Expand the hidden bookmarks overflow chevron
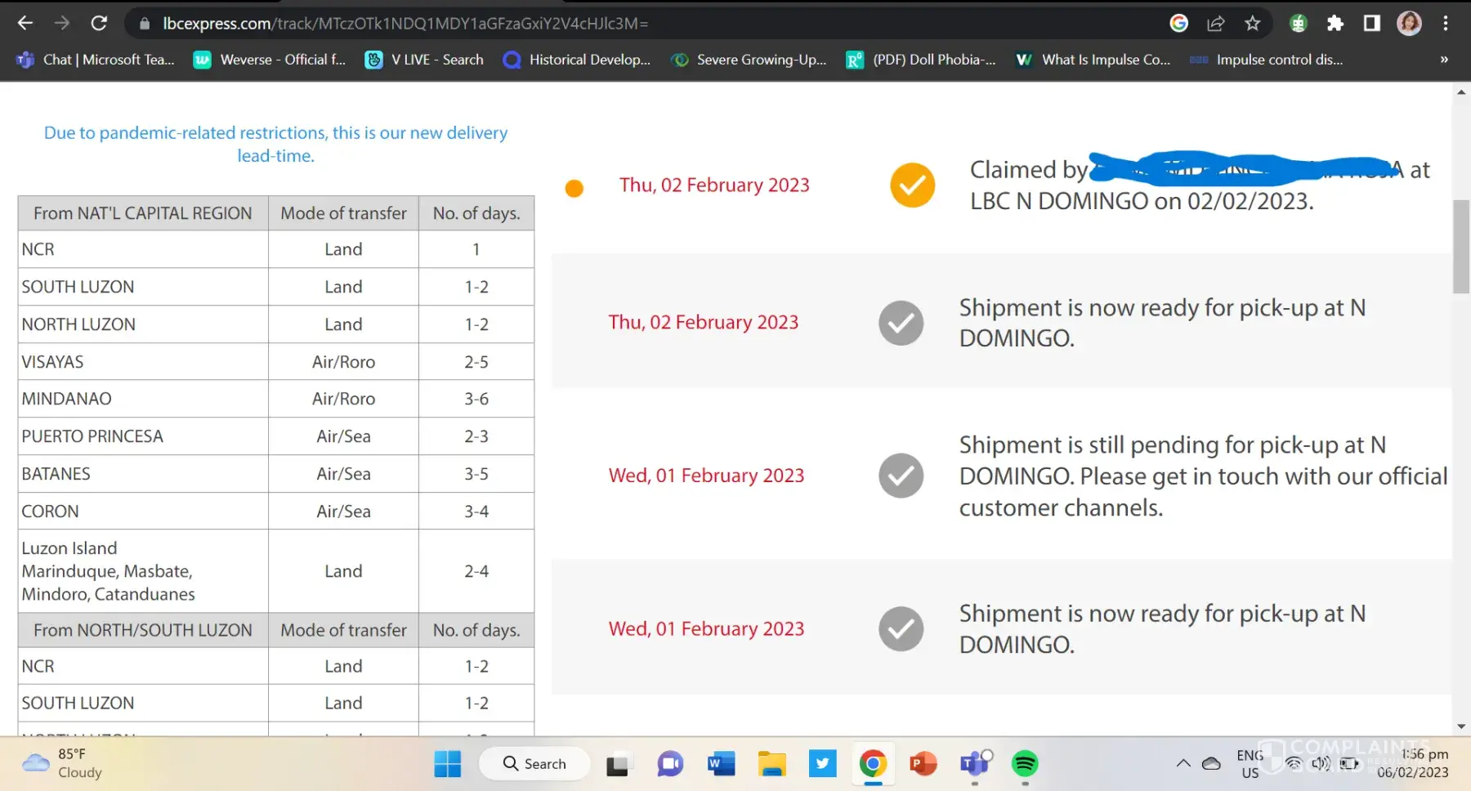Viewport: 1471px width, 791px height. [1443, 60]
